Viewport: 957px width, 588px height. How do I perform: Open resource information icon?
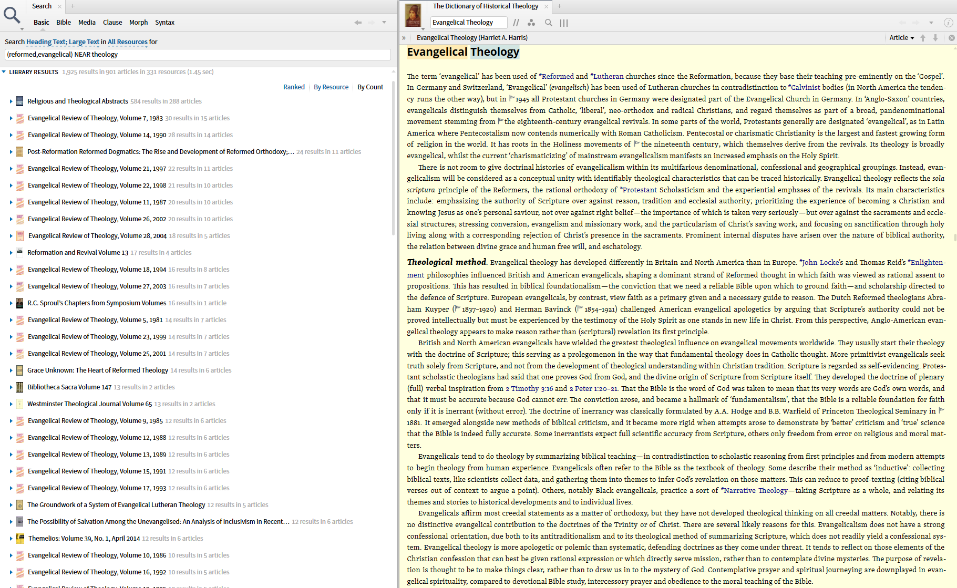point(948,23)
